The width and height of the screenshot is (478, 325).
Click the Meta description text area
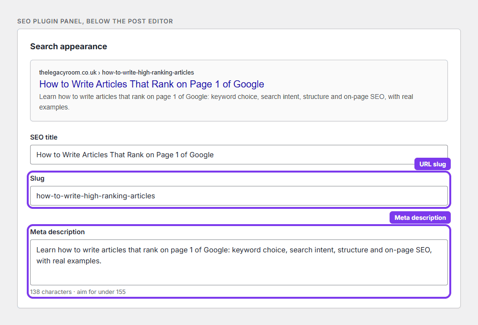(239, 262)
